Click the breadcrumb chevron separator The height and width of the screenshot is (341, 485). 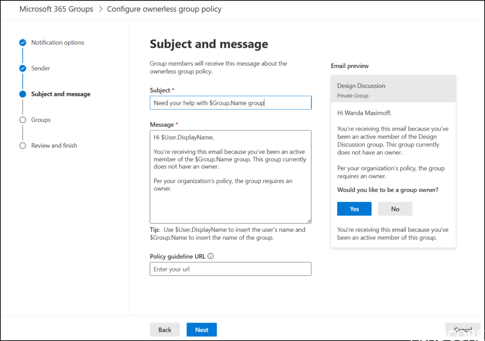click(x=100, y=9)
